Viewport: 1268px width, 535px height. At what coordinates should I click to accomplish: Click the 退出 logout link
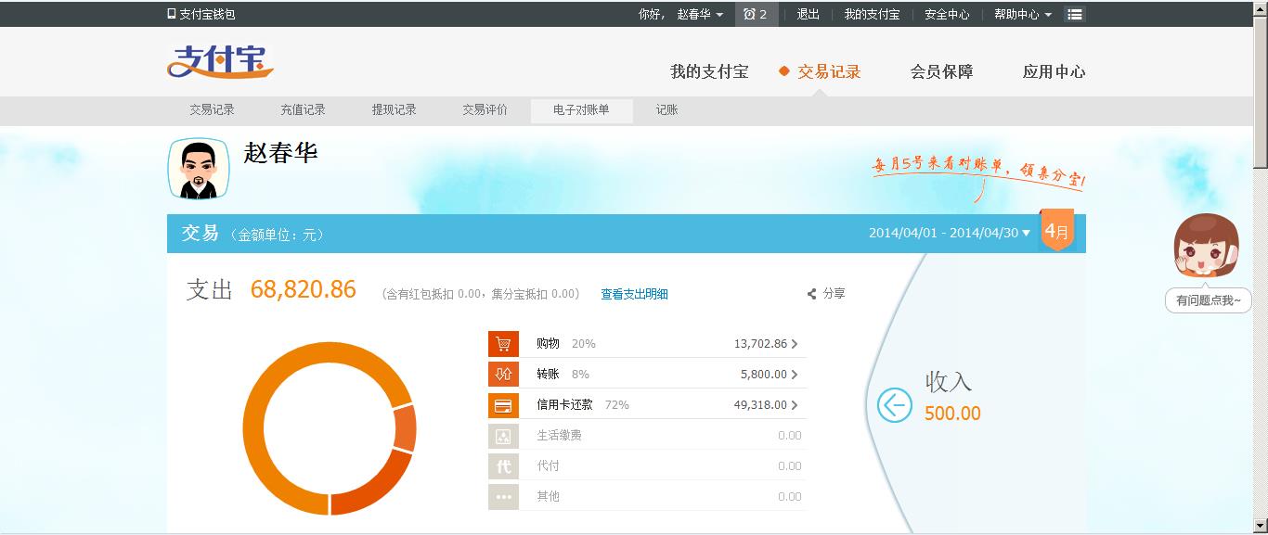tap(808, 15)
